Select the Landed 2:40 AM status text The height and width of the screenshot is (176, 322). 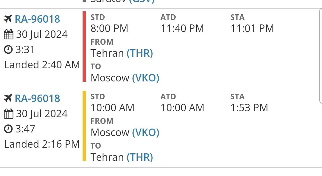point(42,65)
